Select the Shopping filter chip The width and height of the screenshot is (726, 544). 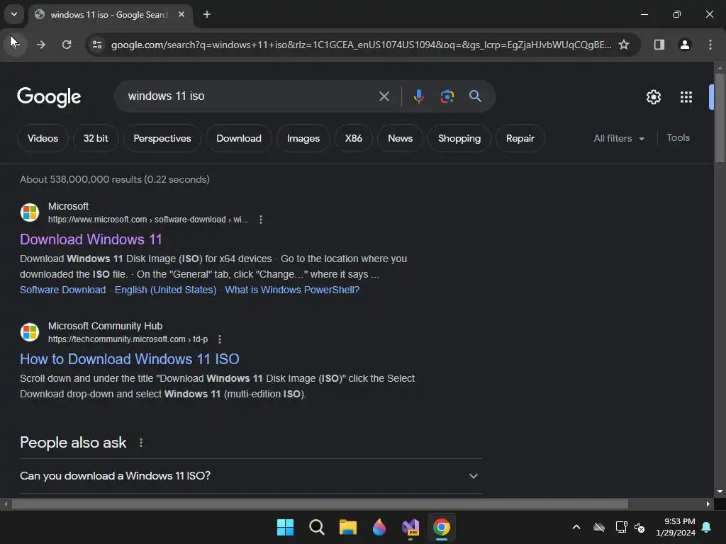pos(459,138)
